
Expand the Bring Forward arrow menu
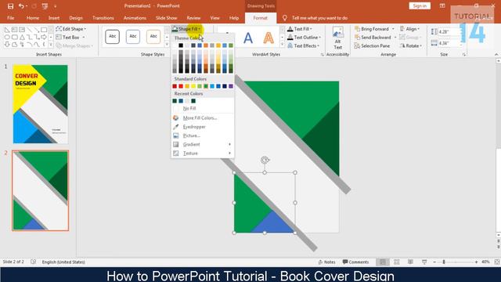(393, 29)
